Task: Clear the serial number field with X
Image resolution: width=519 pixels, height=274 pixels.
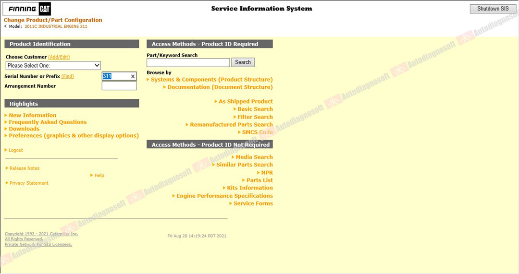Action: point(133,76)
